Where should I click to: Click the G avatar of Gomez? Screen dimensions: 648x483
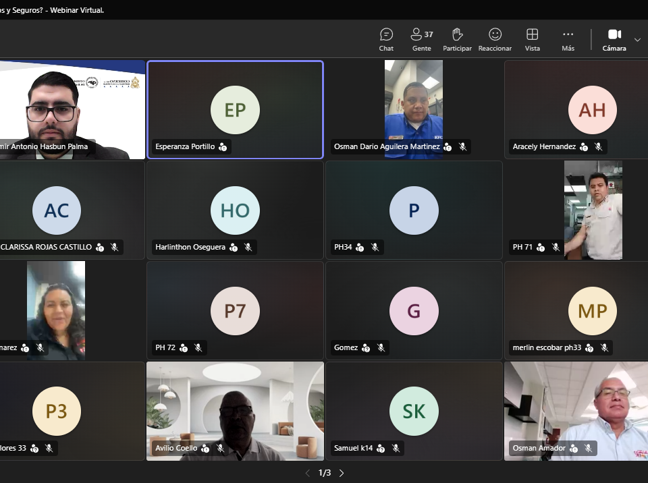click(x=414, y=311)
